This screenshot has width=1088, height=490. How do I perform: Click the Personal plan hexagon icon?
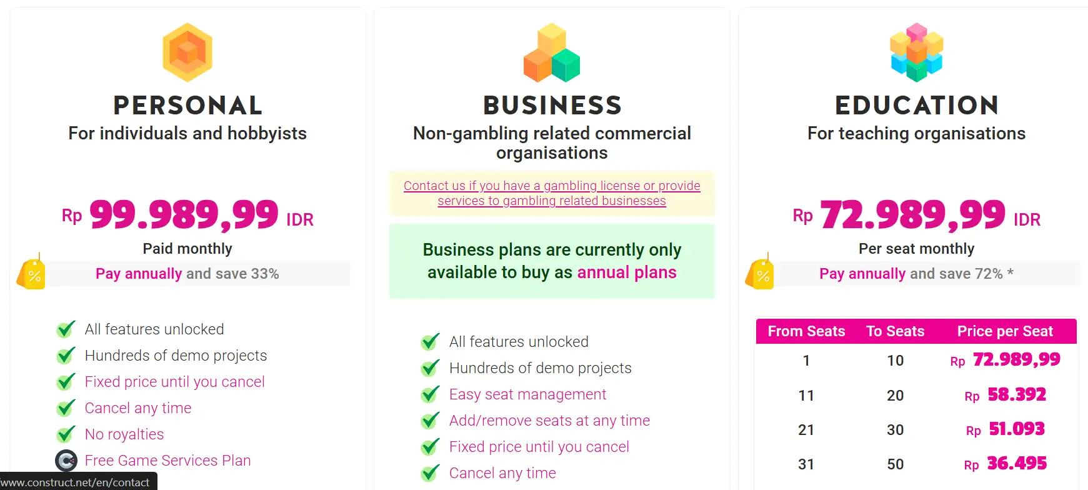pyautogui.click(x=187, y=52)
